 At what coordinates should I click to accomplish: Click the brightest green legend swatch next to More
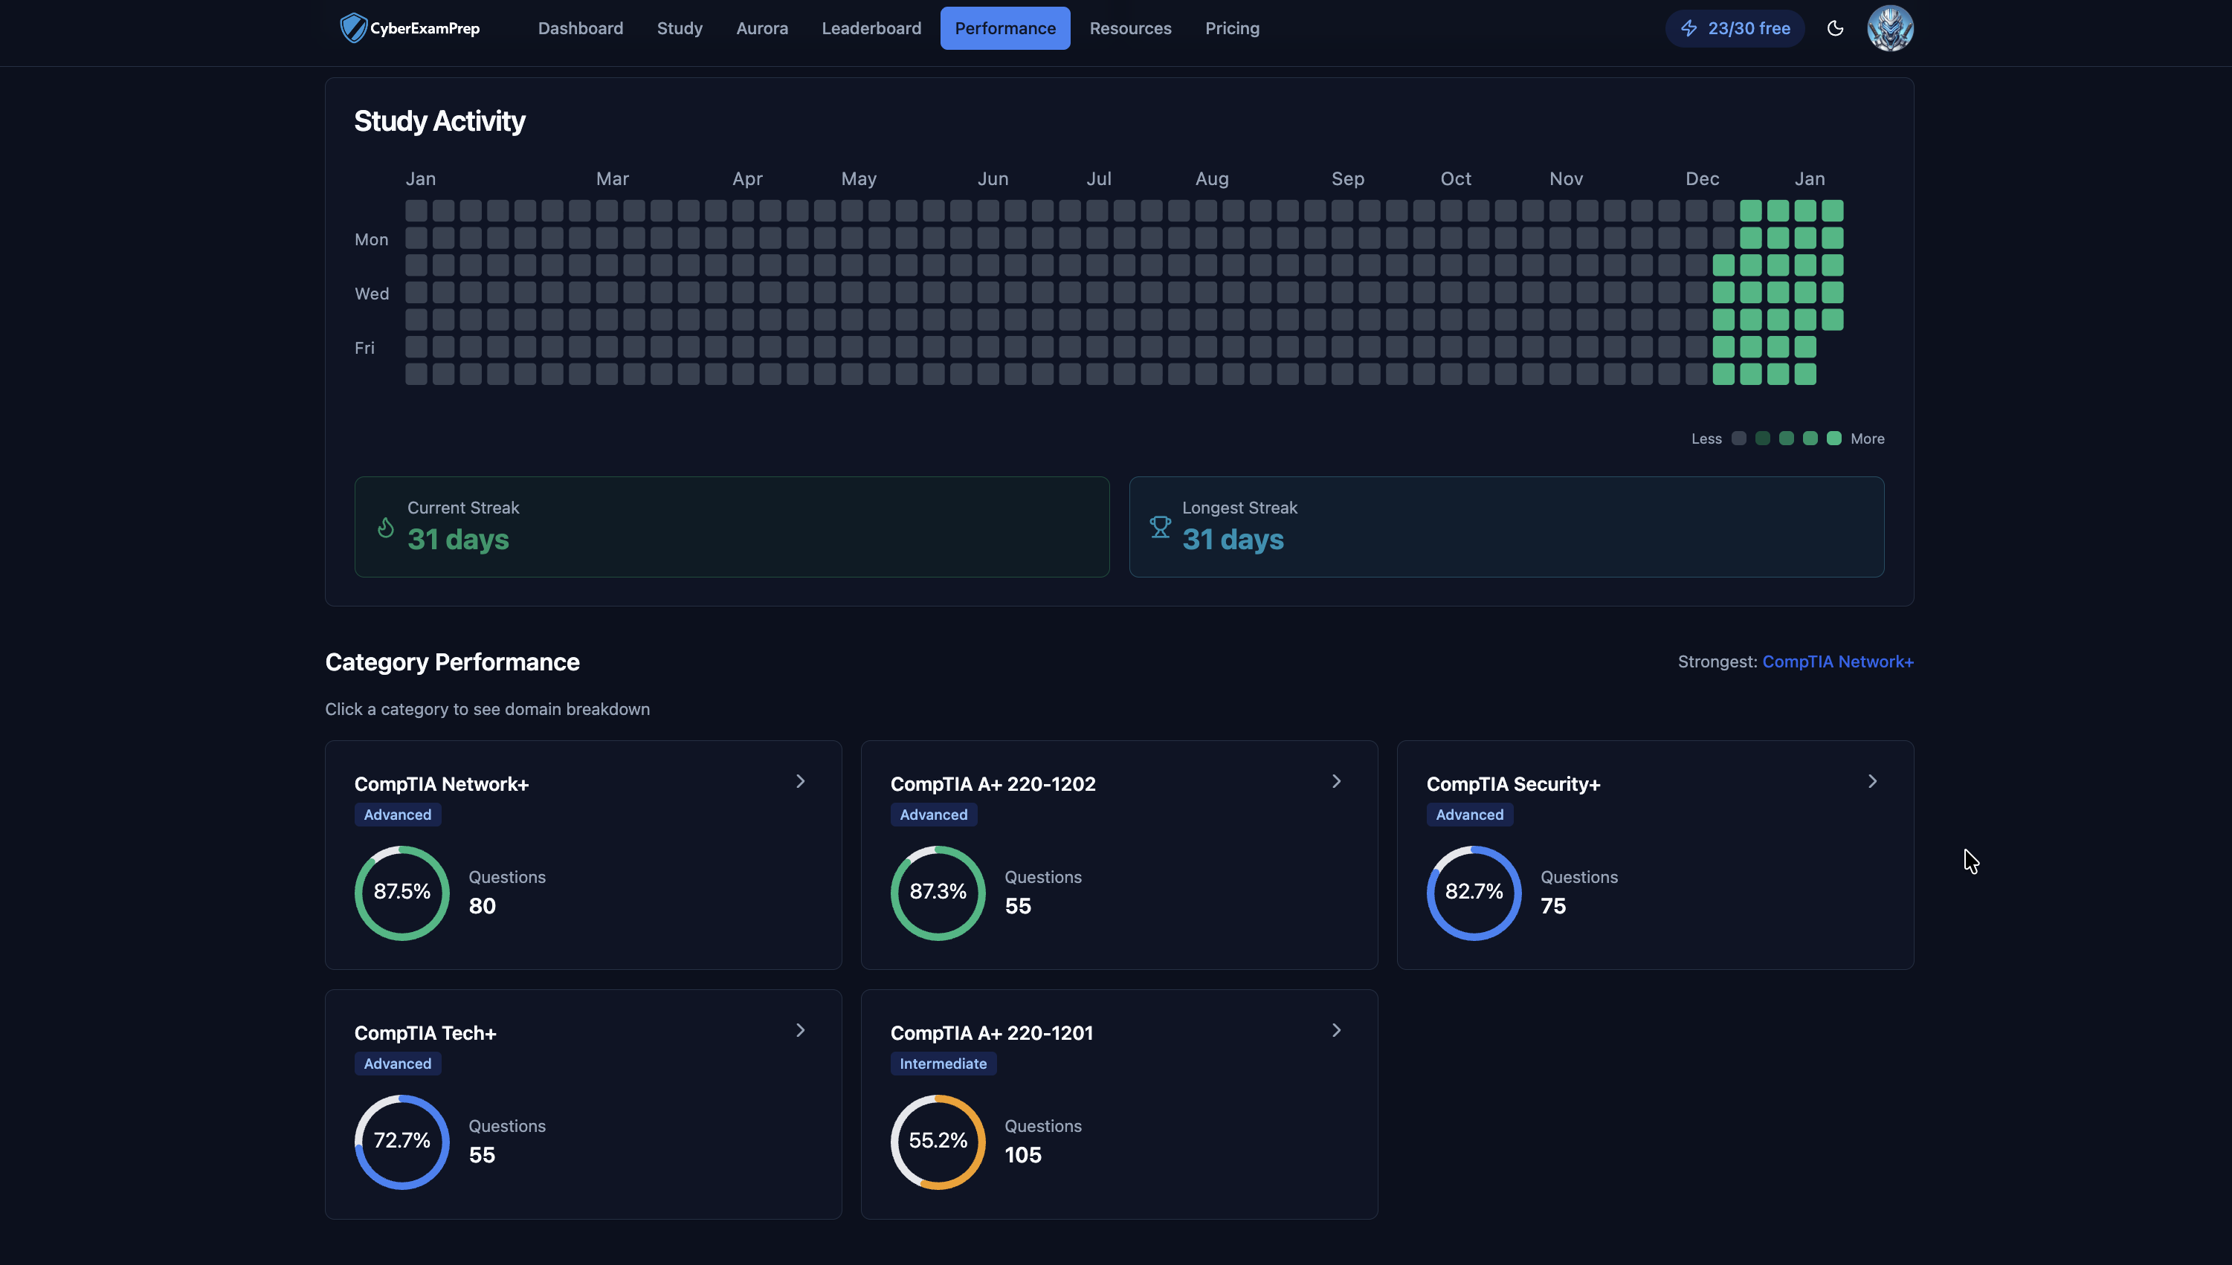pos(1834,438)
